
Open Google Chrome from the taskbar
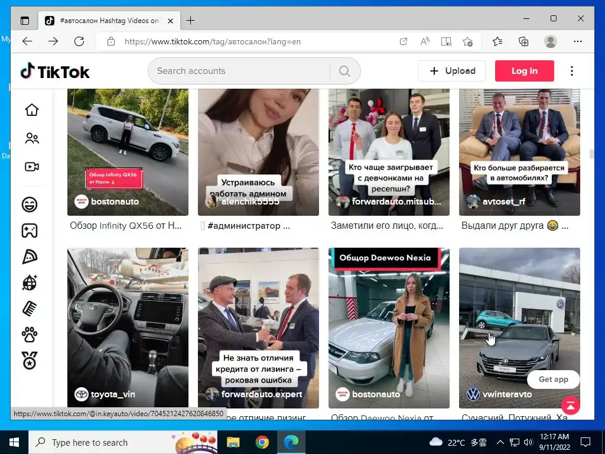(x=262, y=442)
